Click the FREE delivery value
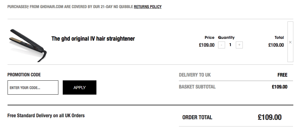The height and width of the screenshot is (130, 300). (282, 75)
